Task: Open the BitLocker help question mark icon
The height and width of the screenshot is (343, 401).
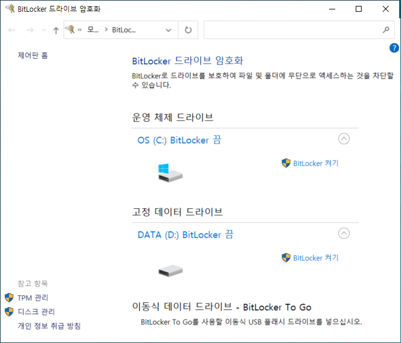Action: [395, 48]
